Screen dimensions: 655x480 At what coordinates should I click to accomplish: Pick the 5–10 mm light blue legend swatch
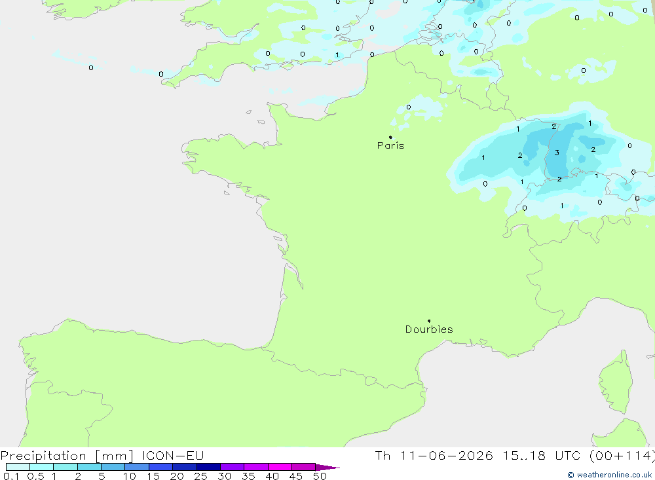pyautogui.click(x=113, y=467)
